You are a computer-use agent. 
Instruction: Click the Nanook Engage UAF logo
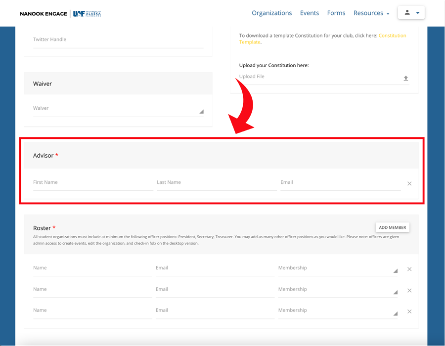[60, 13]
